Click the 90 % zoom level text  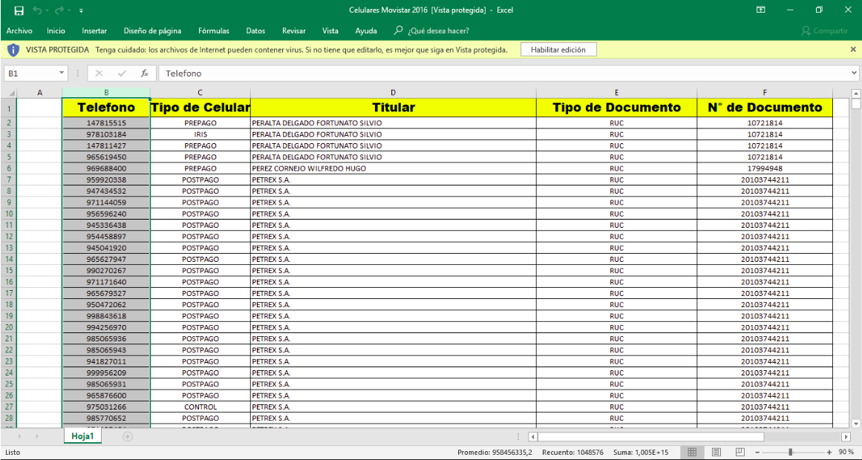[846, 452]
